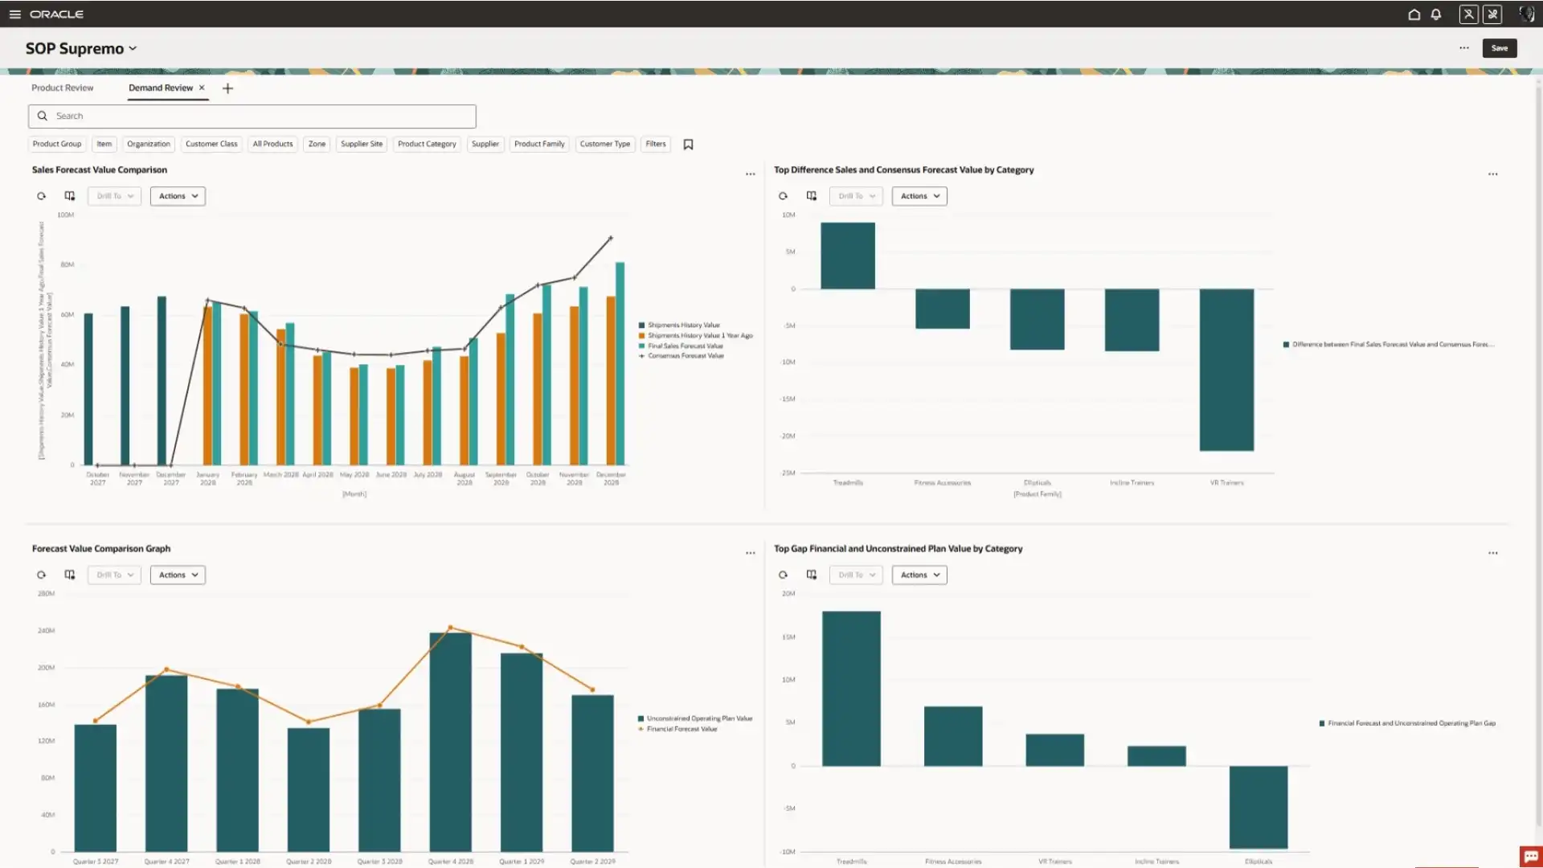Expand the SOP Supremo title dropdown

click(x=133, y=49)
